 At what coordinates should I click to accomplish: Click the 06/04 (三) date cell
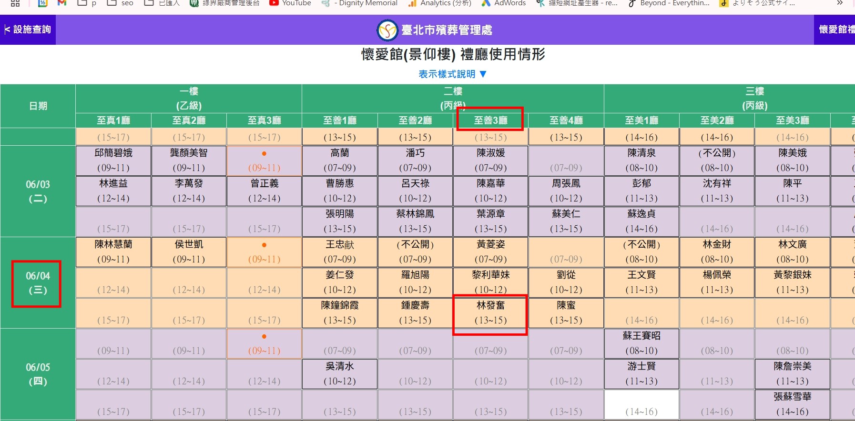38,283
